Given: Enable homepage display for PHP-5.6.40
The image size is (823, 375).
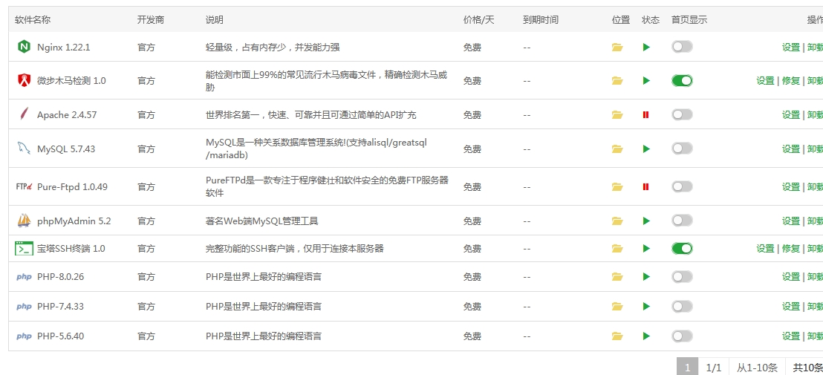Looking at the screenshot, I should (682, 336).
